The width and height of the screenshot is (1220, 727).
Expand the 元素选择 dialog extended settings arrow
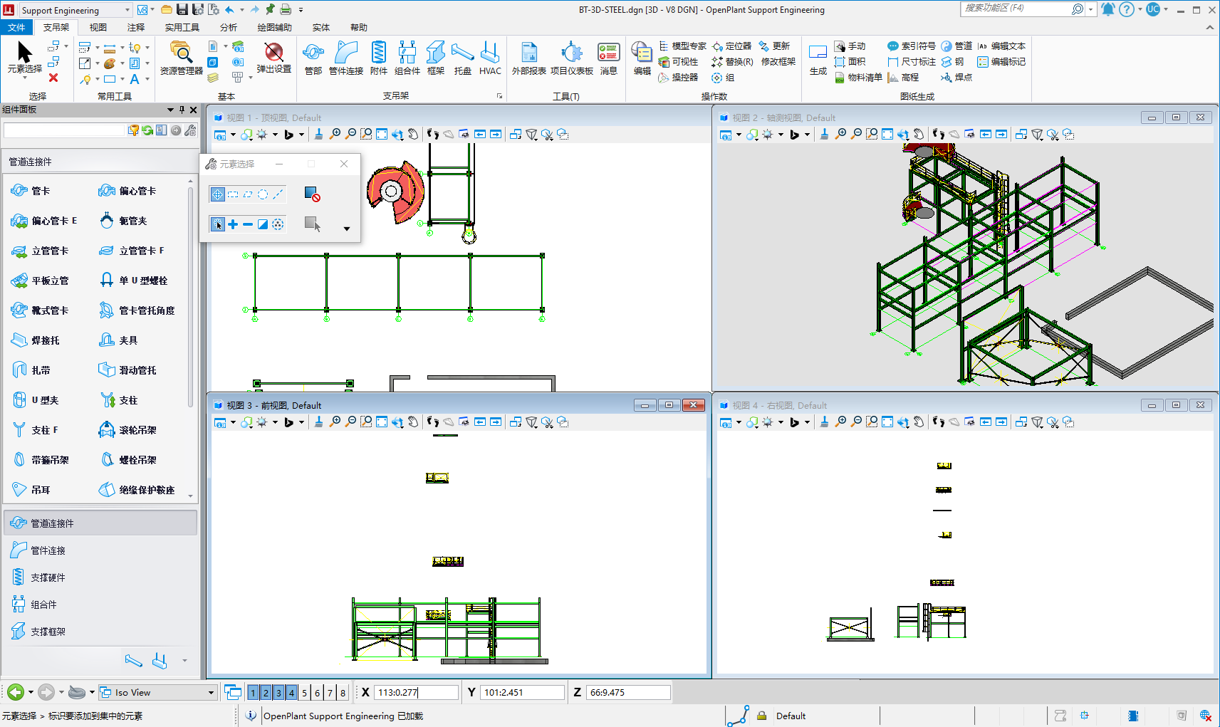tap(347, 229)
